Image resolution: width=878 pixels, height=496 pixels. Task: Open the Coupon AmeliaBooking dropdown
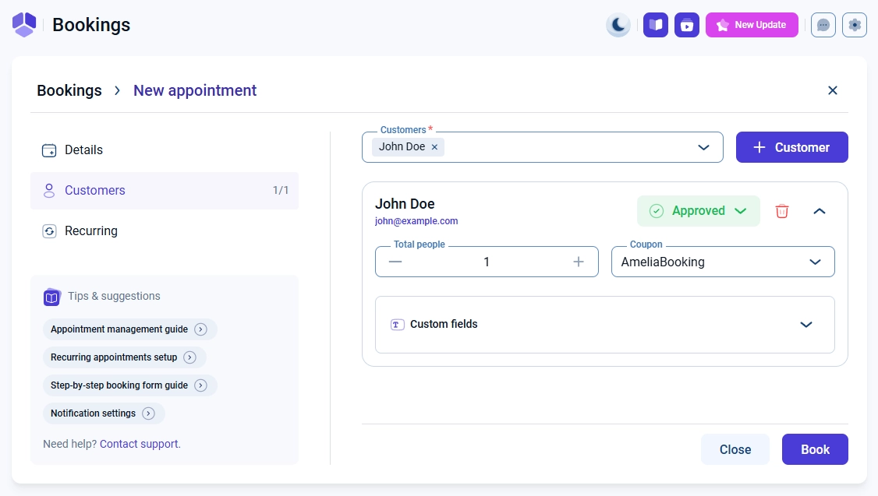pos(723,262)
